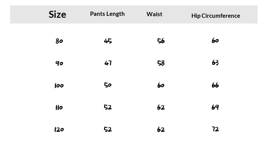Screen dimensions: 268x143
Task: Click pants length value 45
Action: click(108, 41)
